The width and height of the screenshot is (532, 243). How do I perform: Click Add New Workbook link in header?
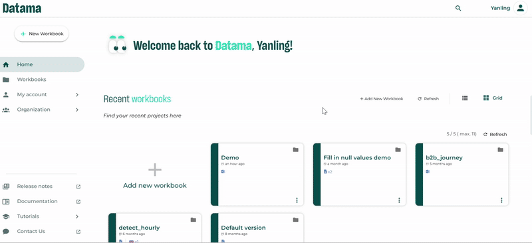382,99
